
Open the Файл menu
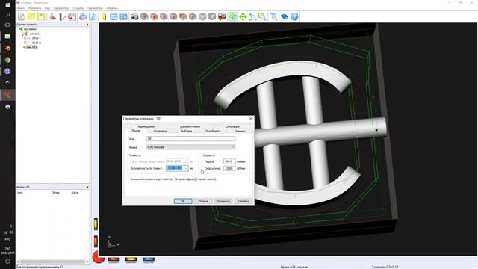[21, 8]
